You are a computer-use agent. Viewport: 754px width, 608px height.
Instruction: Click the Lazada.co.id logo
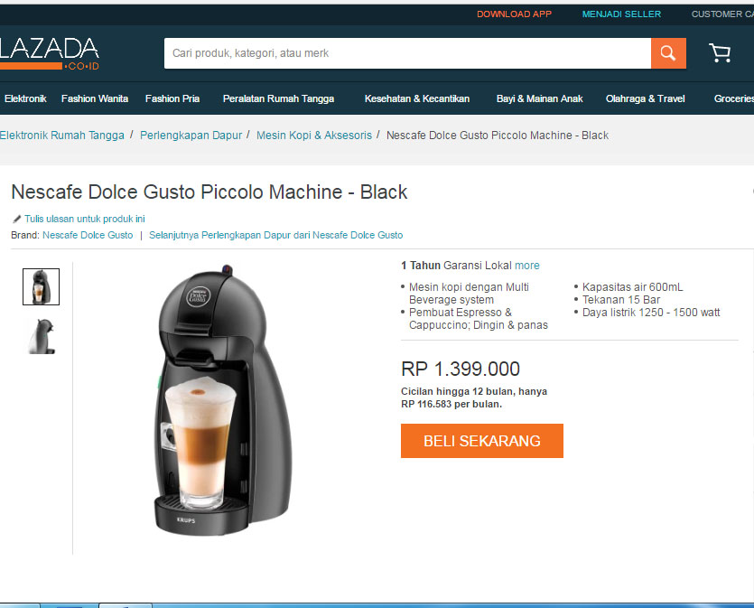point(49,54)
